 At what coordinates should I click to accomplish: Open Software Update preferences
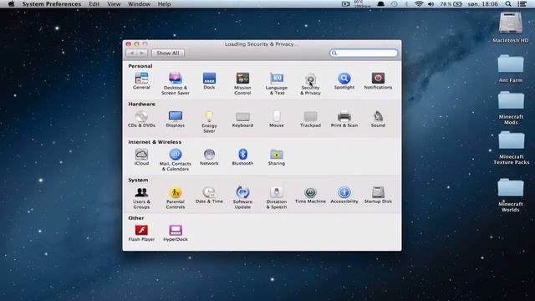click(242, 198)
